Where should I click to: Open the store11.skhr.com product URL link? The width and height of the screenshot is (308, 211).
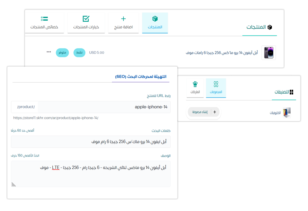56,118
